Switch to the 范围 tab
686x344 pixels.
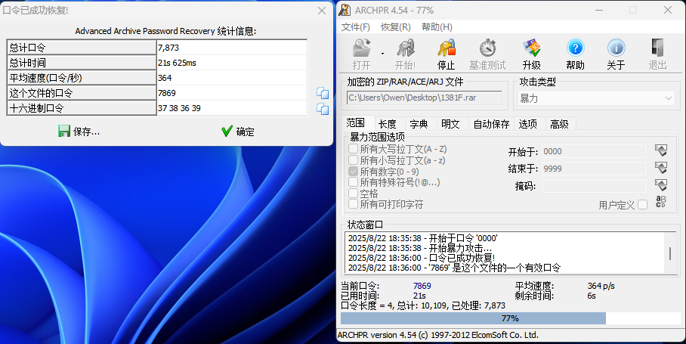[x=355, y=123]
